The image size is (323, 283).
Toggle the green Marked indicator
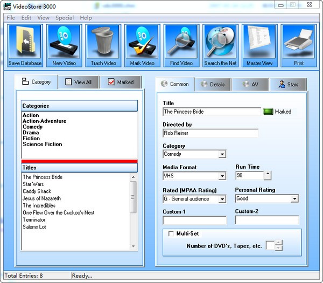pos(268,112)
